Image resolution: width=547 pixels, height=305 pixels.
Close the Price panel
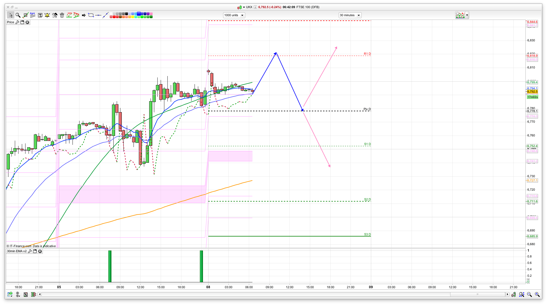pyautogui.click(x=27, y=22)
